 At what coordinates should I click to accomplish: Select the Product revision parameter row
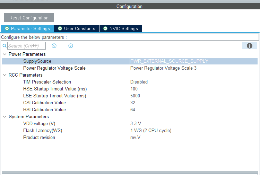click(x=39, y=138)
